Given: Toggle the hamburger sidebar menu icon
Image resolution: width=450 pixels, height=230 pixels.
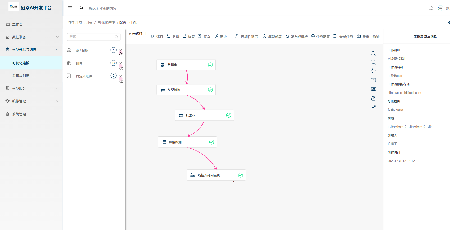Looking at the screenshot, I should (x=70, y=8).
